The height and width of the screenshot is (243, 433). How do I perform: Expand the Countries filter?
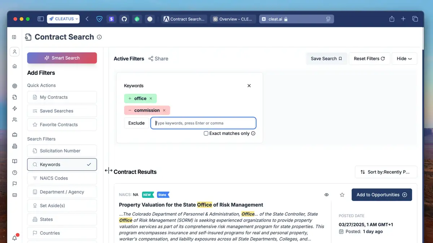tap(62, 233)
